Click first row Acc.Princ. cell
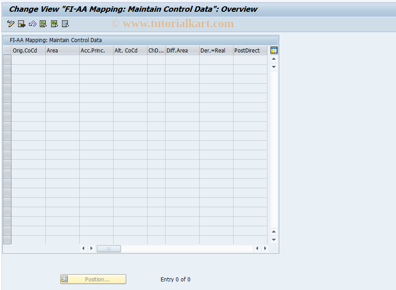The image size is (396, 290). point(96,60)
